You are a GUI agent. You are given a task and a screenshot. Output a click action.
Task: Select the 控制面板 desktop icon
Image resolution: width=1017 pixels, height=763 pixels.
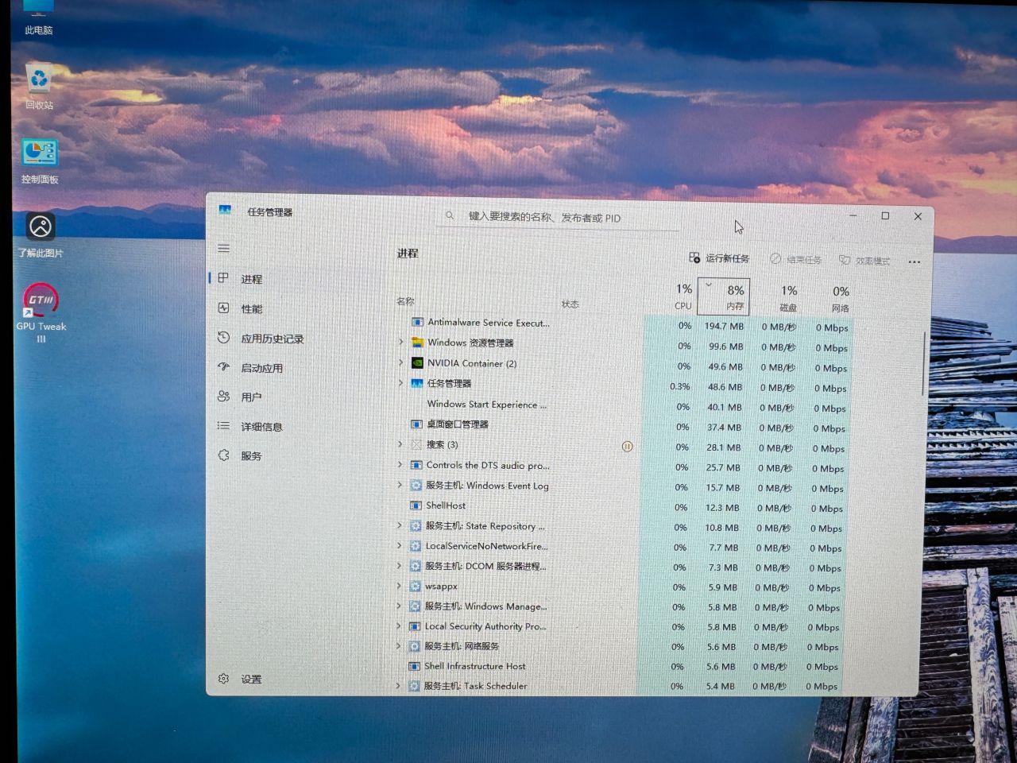click(x=40, y=161)
